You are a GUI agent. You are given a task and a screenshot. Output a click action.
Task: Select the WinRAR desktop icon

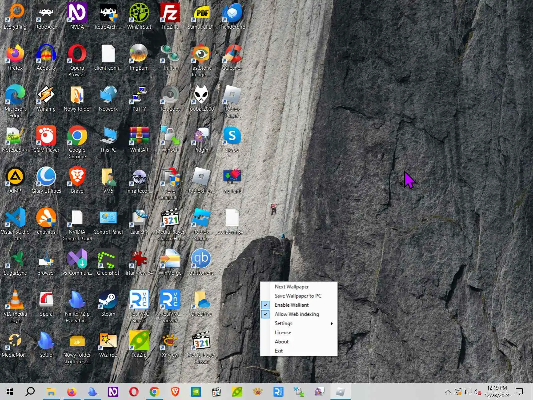pyautogui.click(x=139, y=139)
